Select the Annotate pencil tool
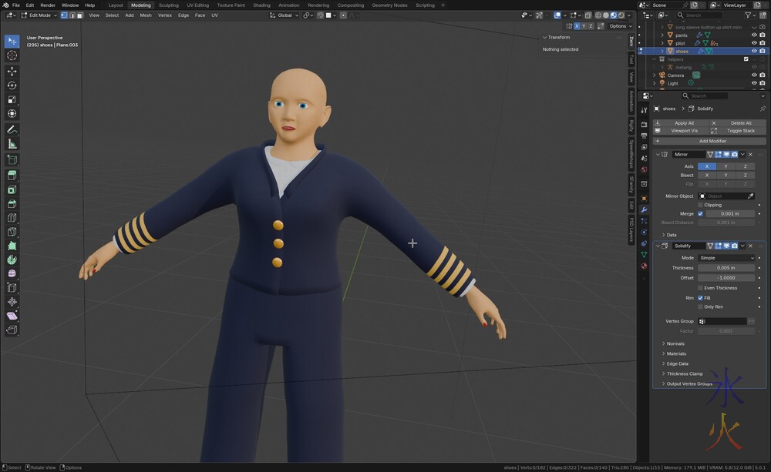 12,129
